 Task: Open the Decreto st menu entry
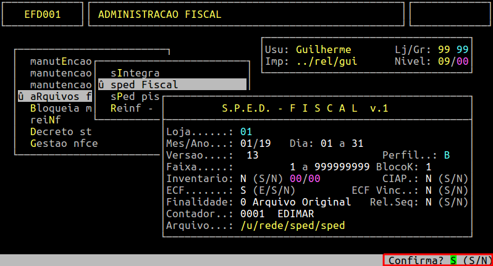click(61, 131)
